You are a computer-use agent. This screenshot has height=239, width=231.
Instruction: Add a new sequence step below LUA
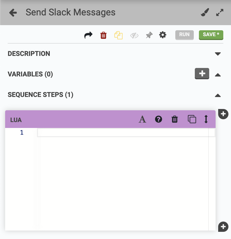pos(223,227)
